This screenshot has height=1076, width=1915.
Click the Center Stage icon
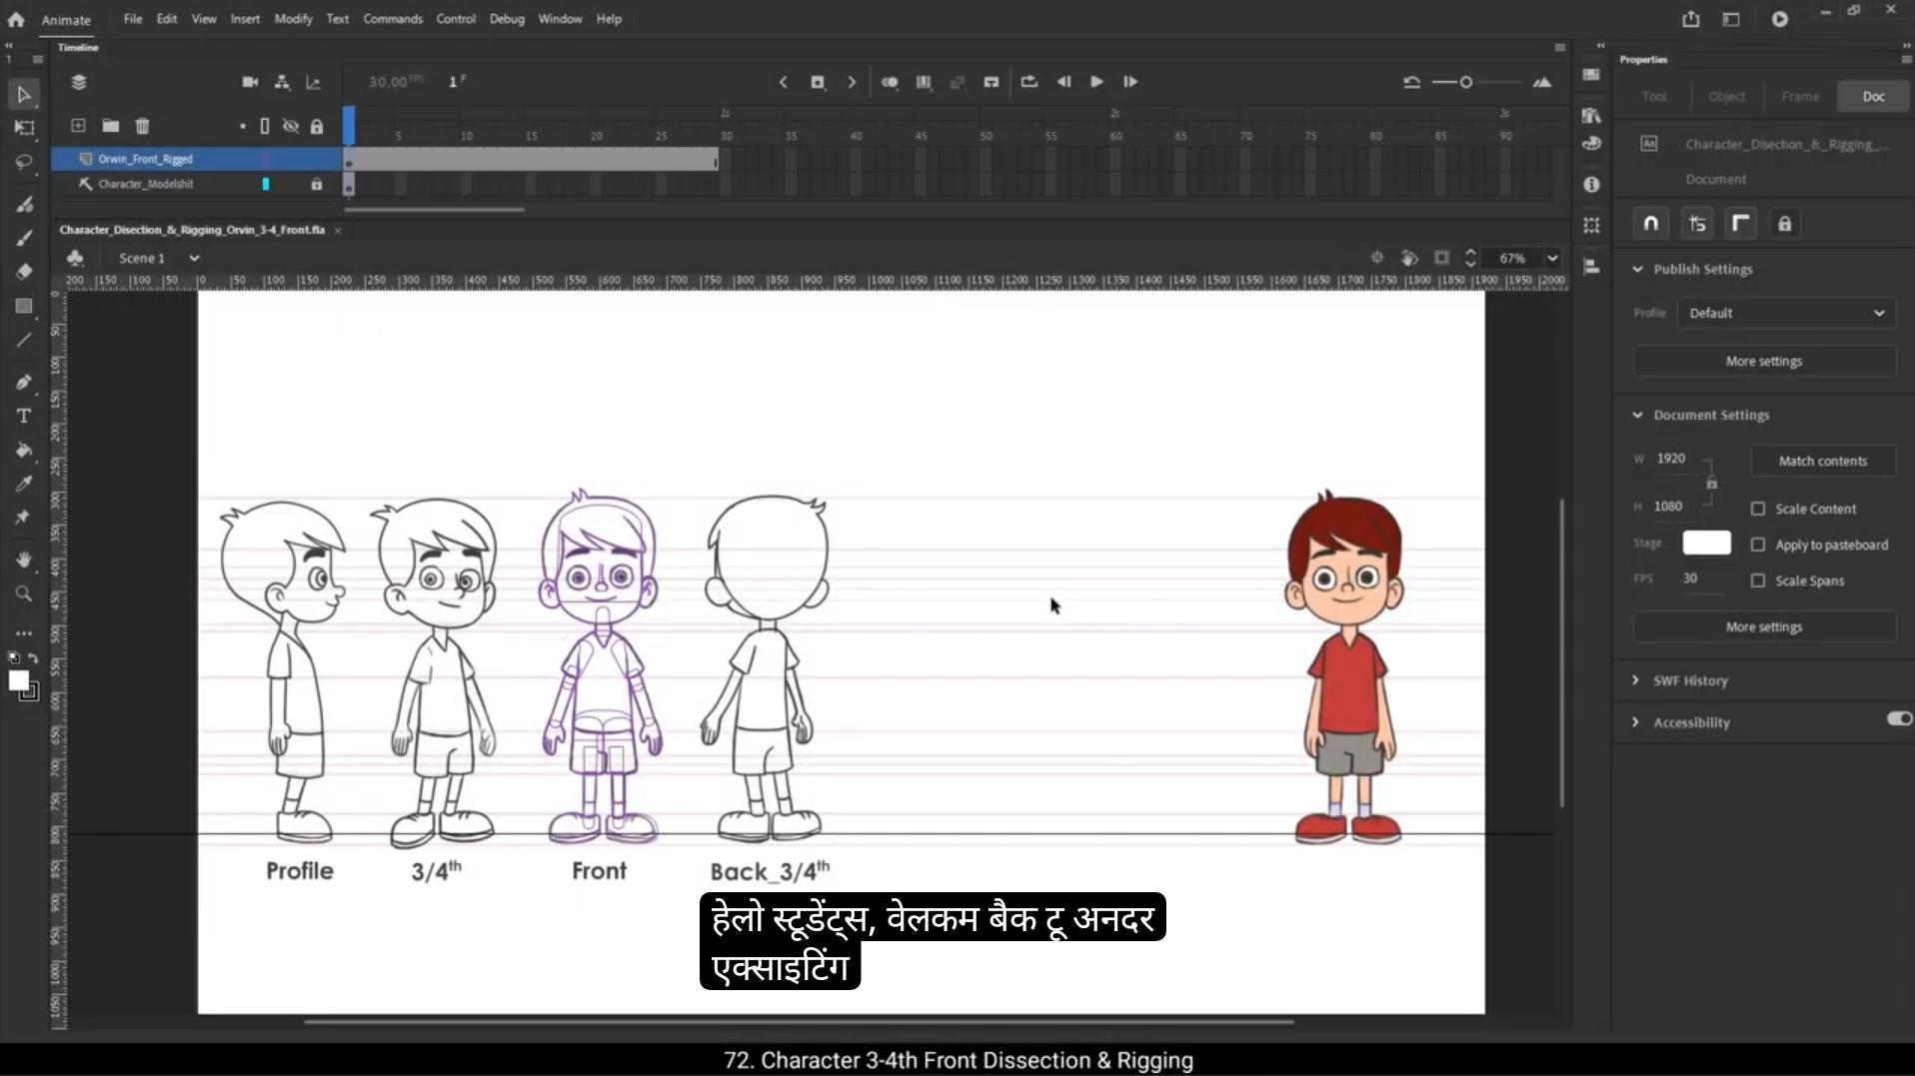pyautogui.click(x=1376, y=258)
